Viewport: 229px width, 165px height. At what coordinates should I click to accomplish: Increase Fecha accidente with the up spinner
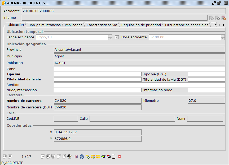pos(110,36)
